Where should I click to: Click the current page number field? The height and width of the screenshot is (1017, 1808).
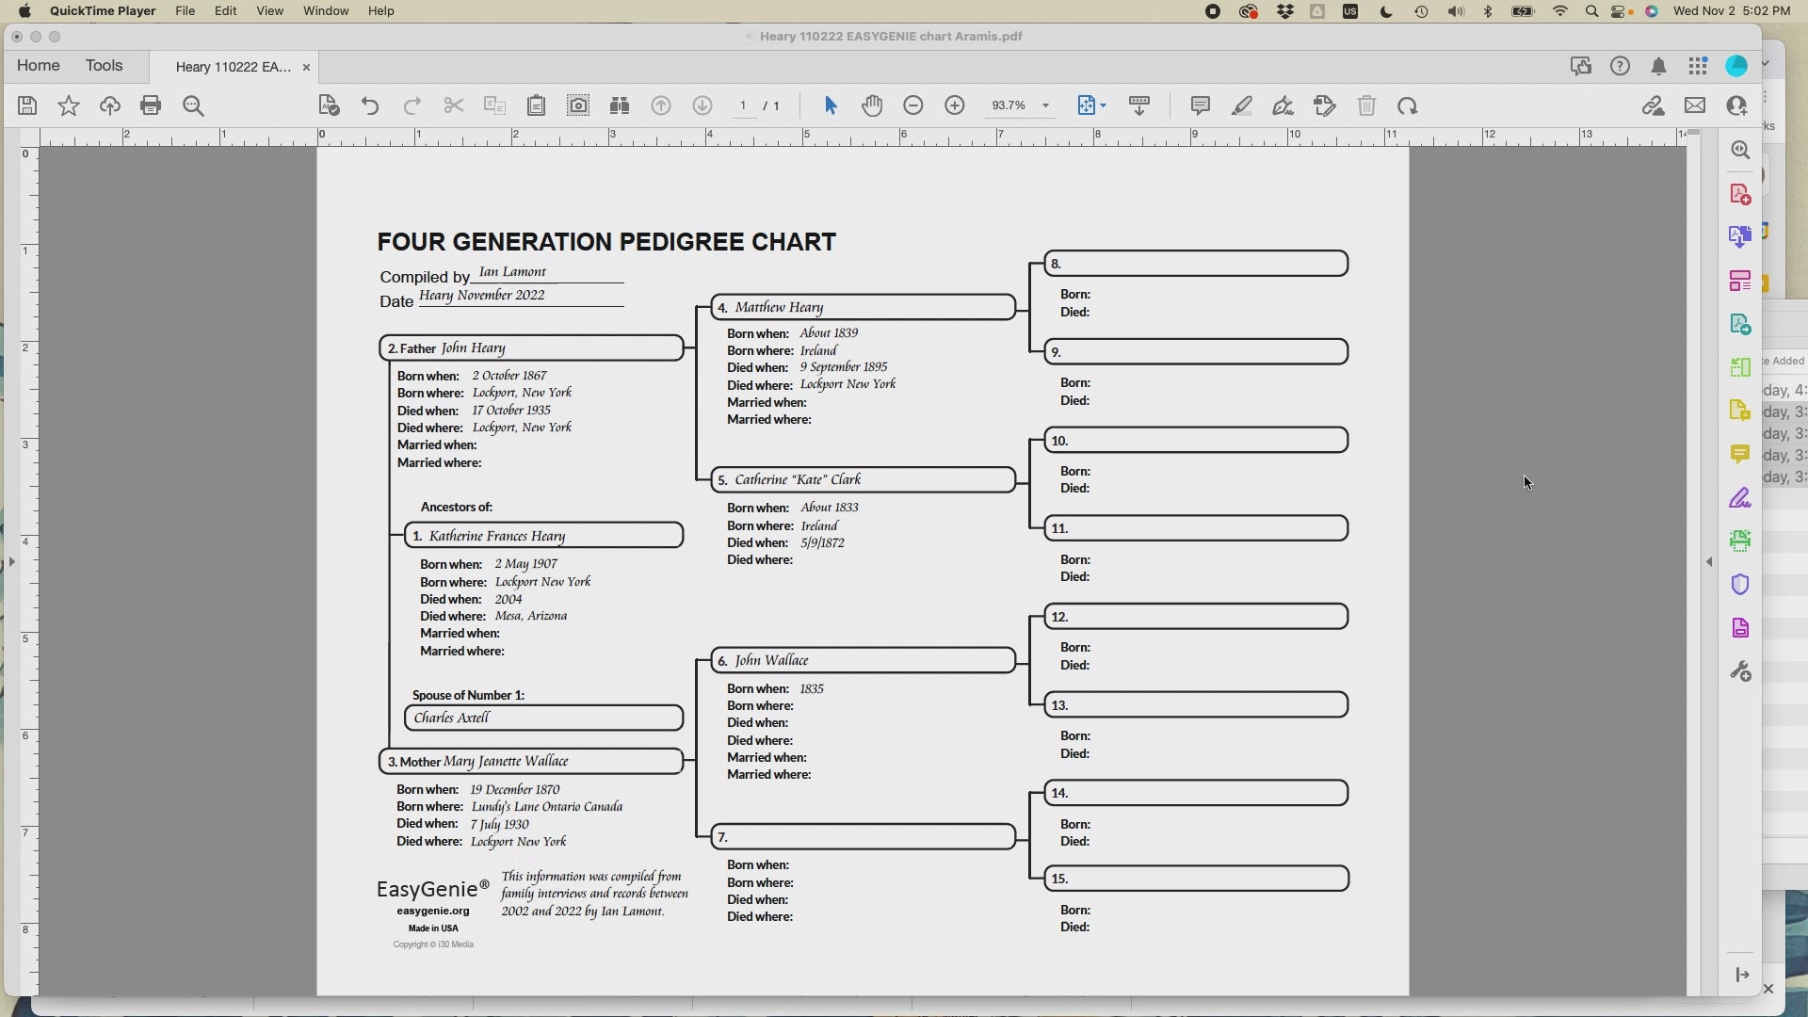click(744, 105)
